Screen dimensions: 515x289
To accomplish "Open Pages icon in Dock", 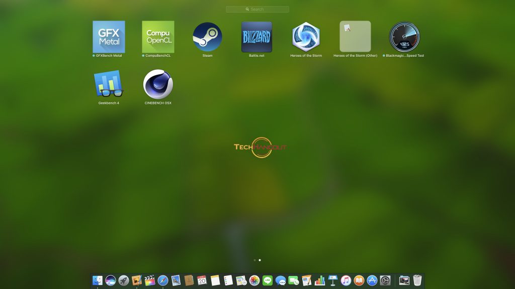I will 306,280.
